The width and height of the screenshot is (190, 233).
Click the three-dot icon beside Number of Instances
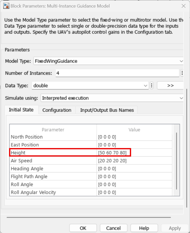pos(182,73)
